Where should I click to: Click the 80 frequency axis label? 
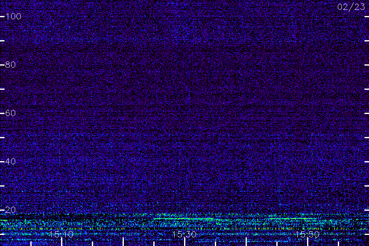coord(10,64)
